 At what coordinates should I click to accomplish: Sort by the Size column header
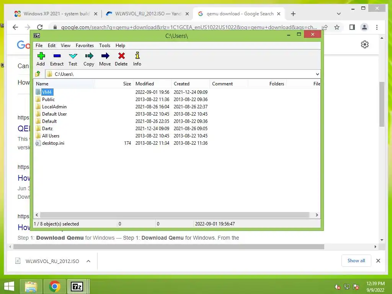pyautogui.click(x=114, y=84)
